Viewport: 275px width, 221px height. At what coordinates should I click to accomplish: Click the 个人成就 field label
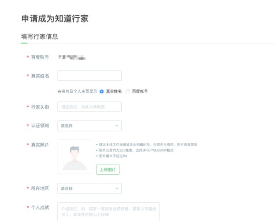(40, 208)
